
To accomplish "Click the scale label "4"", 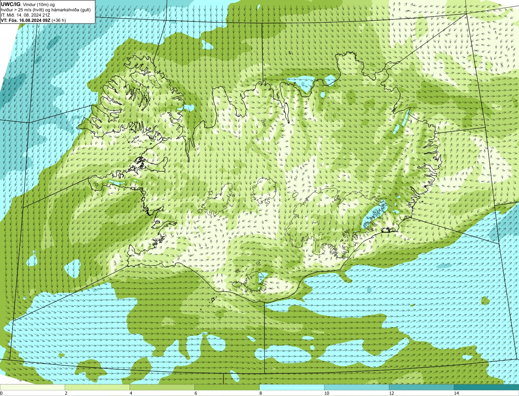I will tap(131, 393).
